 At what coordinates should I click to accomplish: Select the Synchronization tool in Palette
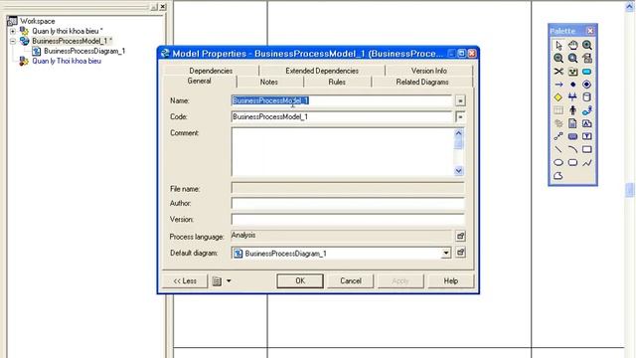pos(572,97)
